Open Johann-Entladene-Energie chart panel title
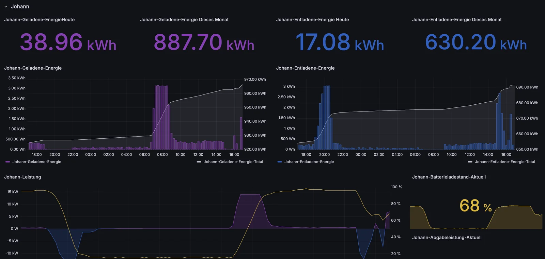Image resolution: width=545 pixels, height=259 pixels. click(x=305, y=68)
